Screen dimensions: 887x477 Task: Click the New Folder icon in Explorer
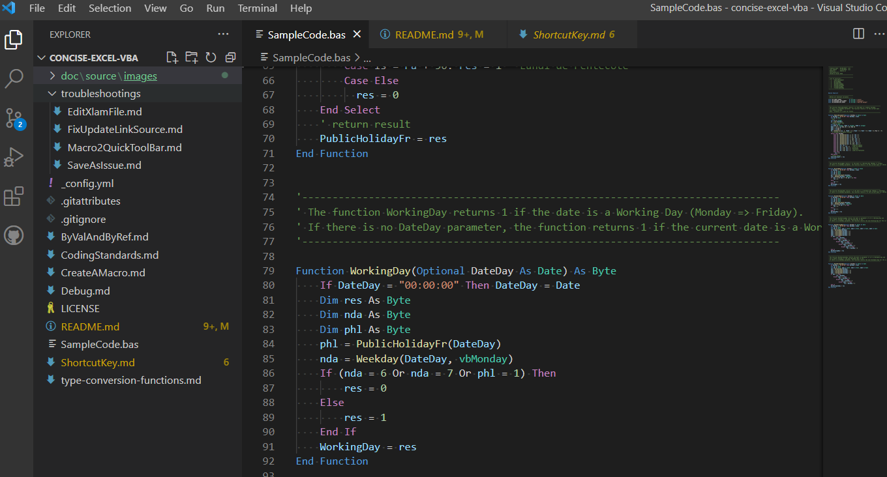192,57
